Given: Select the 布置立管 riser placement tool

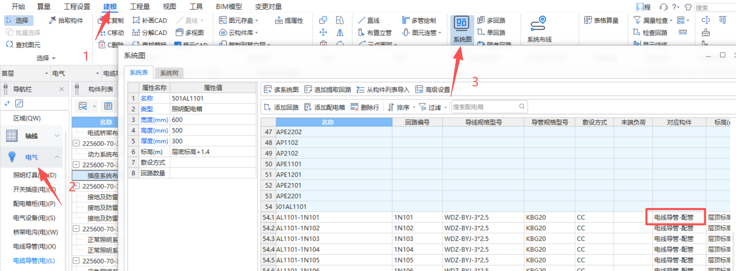Looking at the screenshot, I should tap(375, 33).
